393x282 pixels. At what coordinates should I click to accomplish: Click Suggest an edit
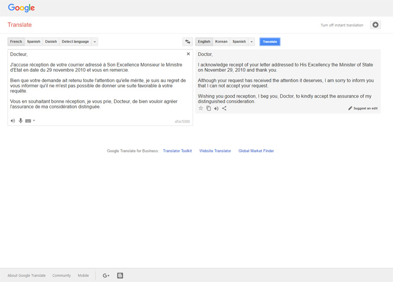(x=363, y=108)
